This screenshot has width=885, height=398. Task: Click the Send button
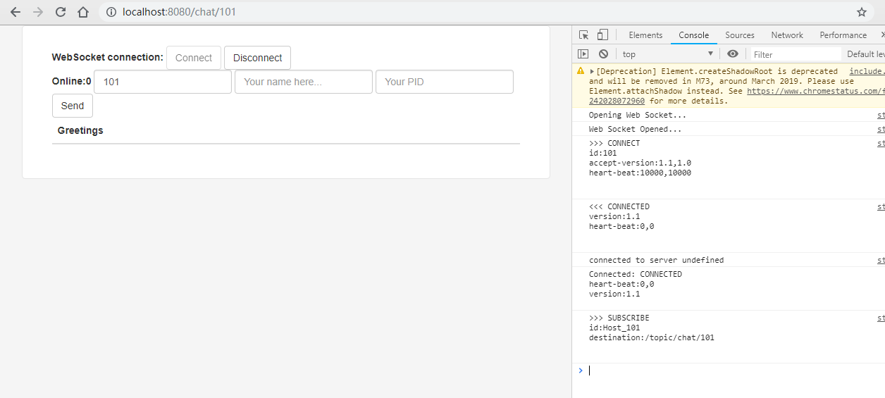pos(73,106)
